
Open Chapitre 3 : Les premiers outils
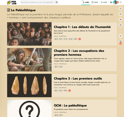click(x=78, y=79)
